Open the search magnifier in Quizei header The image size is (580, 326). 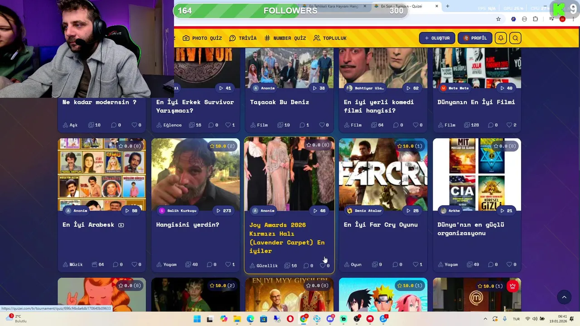(x=515, y=38)
